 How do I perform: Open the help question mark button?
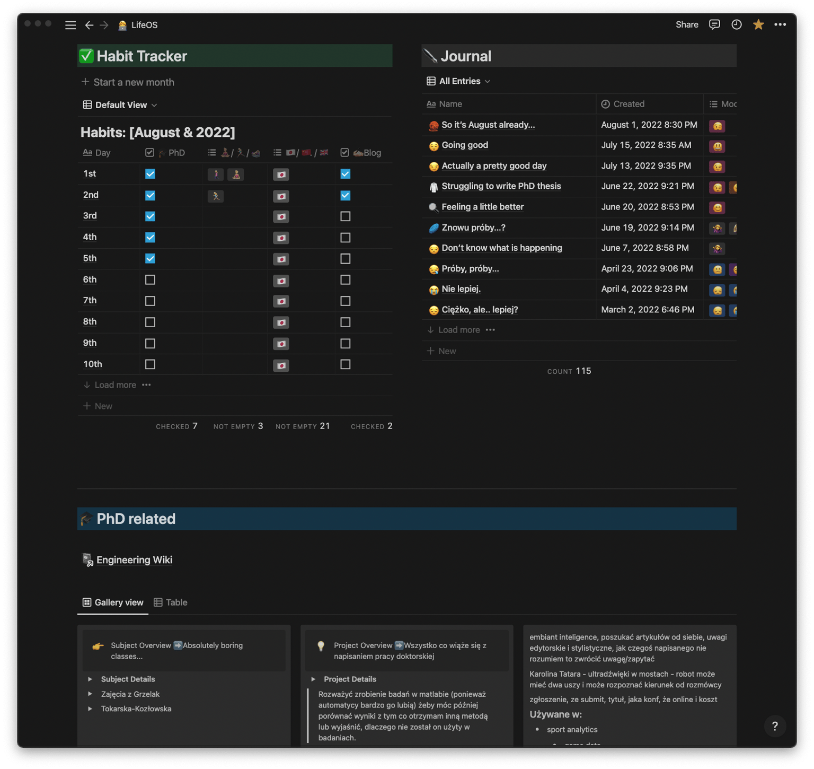(775, 726)
